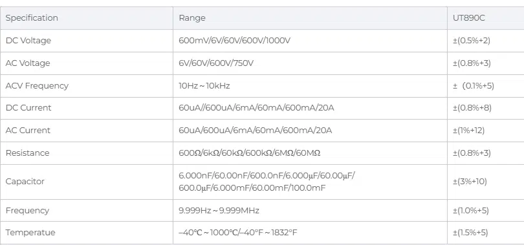The width and height of the screenshot is (524, 245).
Task: Click the ±(1%+12) accuracy value
Action: pyautogui.click(x=468, y=131)
